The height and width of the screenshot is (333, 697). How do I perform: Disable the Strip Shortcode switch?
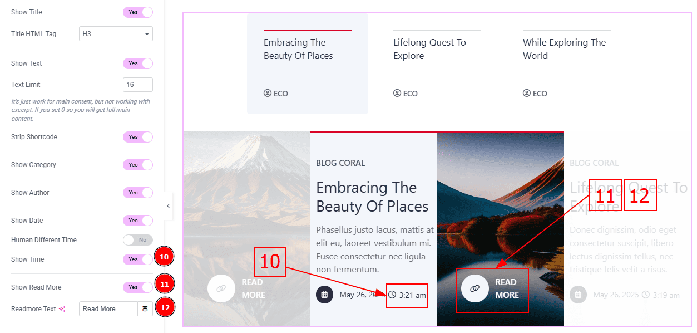pos(138,137)
